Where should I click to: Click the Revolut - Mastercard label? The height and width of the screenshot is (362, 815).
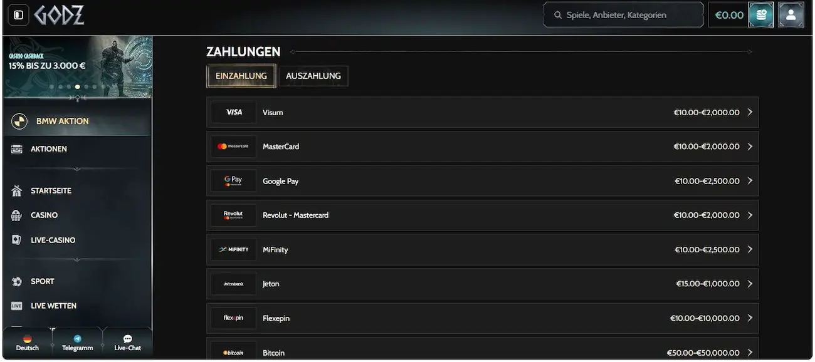coord(295,215)
